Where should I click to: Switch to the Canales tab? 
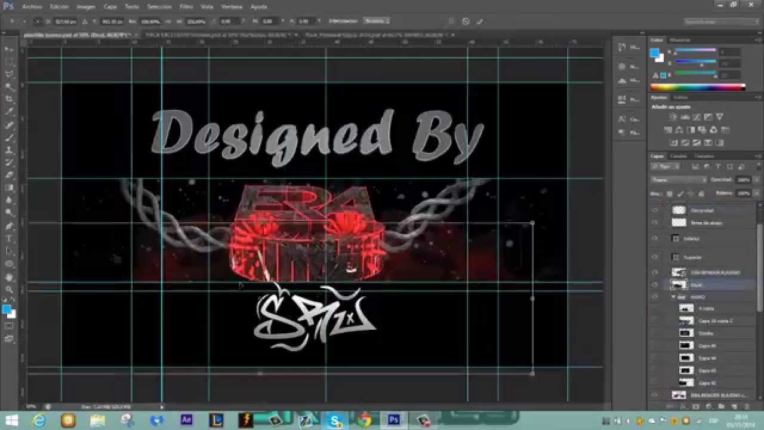click(679, 156)
